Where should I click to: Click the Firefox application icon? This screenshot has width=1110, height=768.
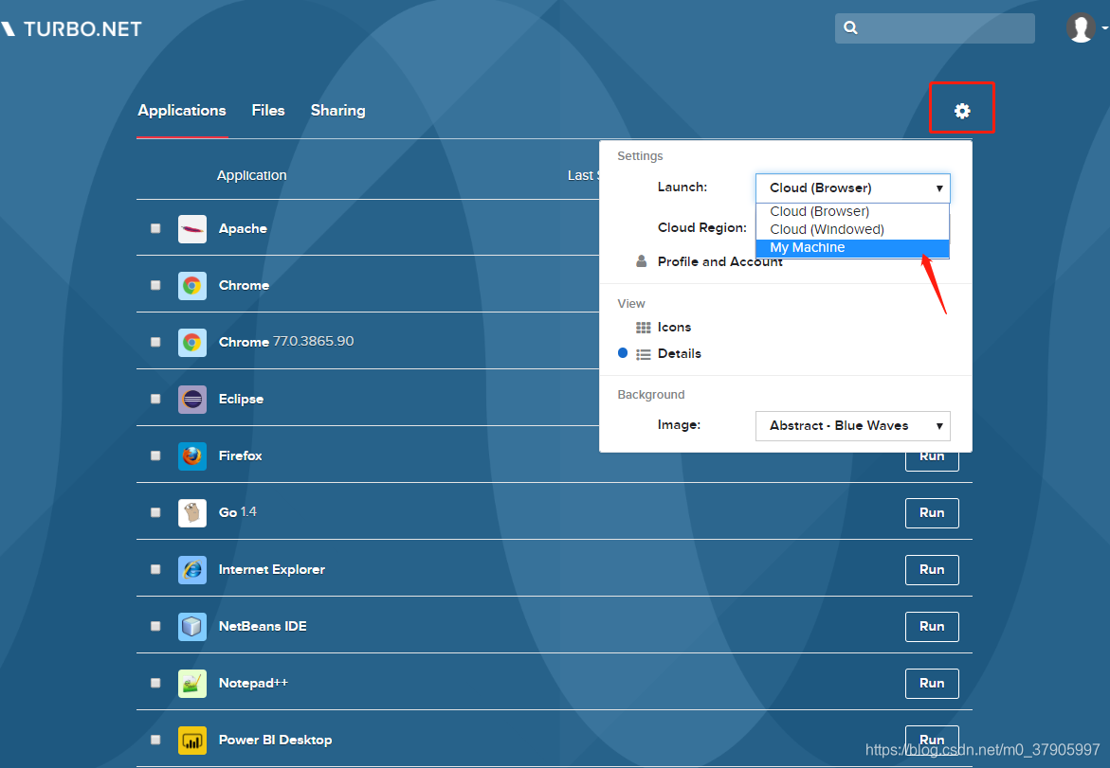[191, 456]
